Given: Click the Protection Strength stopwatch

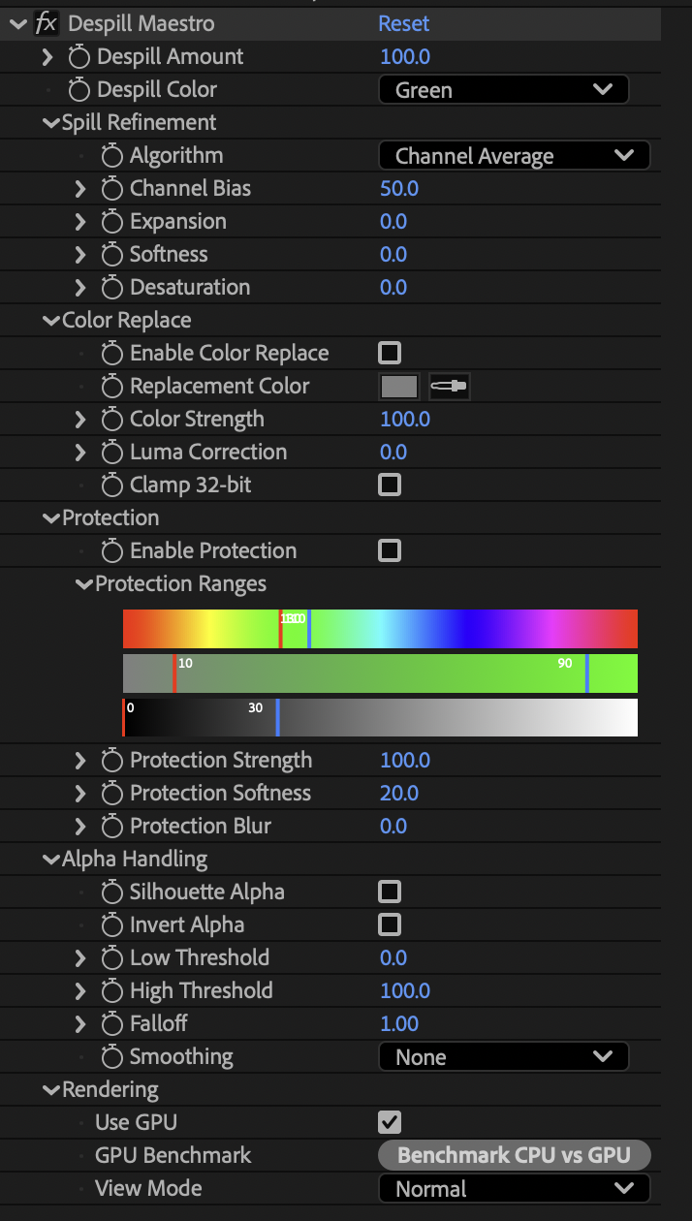Looking at the screenshot, I should tap(111, 761).
